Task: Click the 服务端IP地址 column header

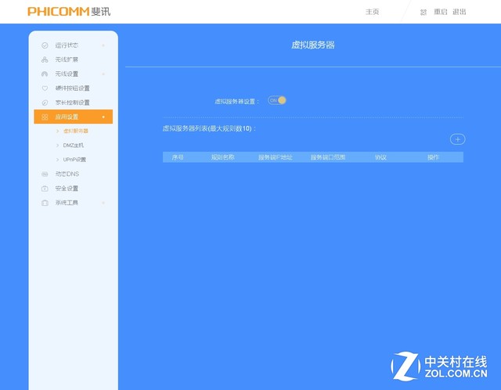Action: [x=276, y=157]
